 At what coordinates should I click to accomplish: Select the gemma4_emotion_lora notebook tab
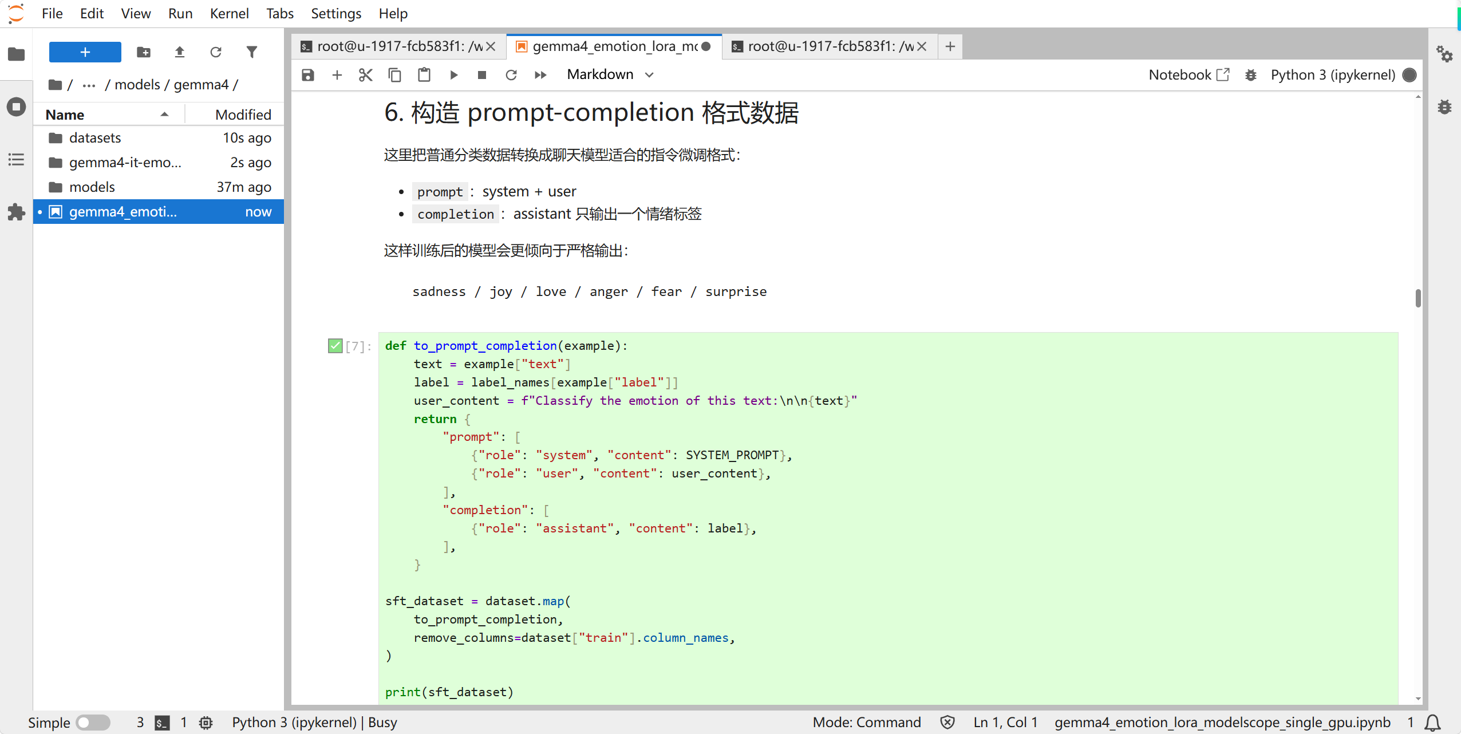[x=615, y=46]
